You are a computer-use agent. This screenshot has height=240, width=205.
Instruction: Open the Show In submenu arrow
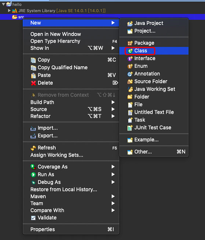113,48
